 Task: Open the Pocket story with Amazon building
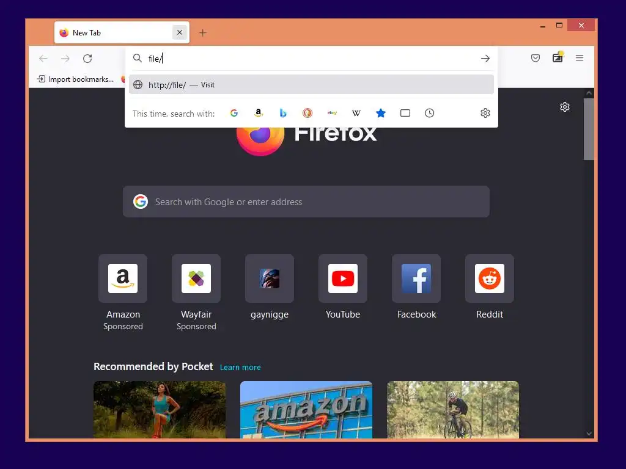coord(306,410)
